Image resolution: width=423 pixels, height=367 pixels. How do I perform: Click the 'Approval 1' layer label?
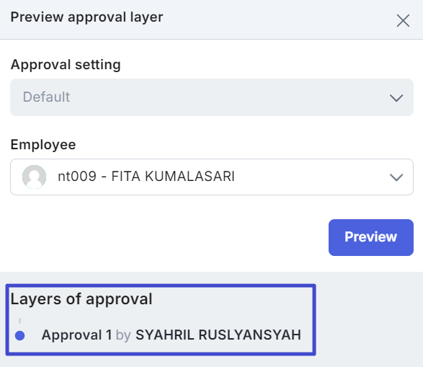click(x=76, y=335)
